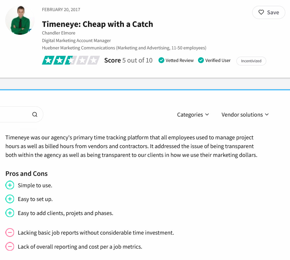
Task: Click the three-star rating bar
Action: 71,60
